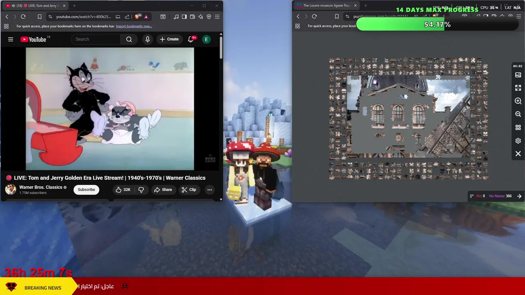Click the YouTube logo
525x295 pixels.
33,39
